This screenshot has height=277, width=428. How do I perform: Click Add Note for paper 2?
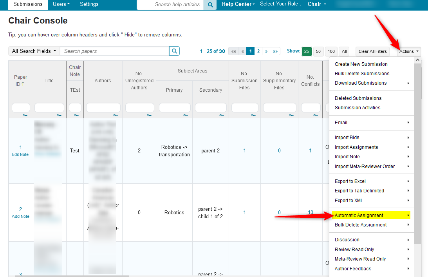(x=20, y=216)
